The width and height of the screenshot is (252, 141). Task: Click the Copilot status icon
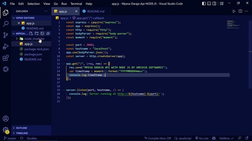pyautogui.click(x=214, y=138)
